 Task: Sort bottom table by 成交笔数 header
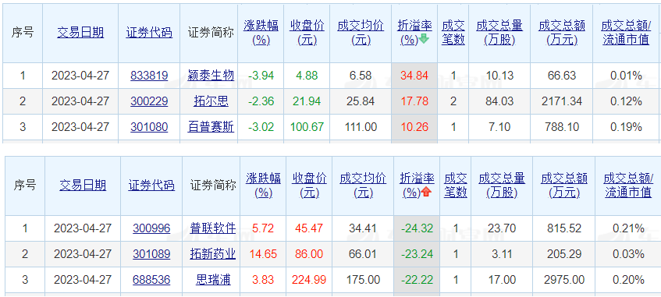point(456,186)
